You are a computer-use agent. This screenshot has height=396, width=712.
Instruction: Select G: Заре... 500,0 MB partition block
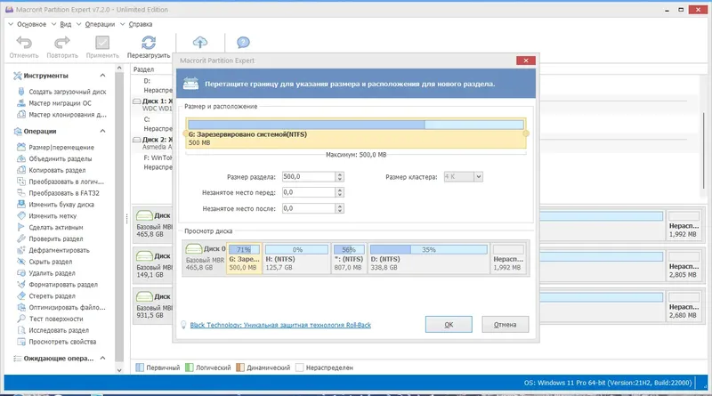244,258
